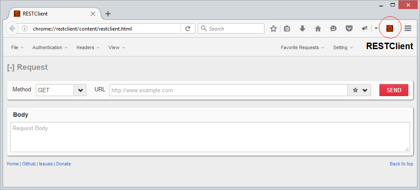The image size is (420, 190).
Task: Click the red SEND button
Action: 394,90
